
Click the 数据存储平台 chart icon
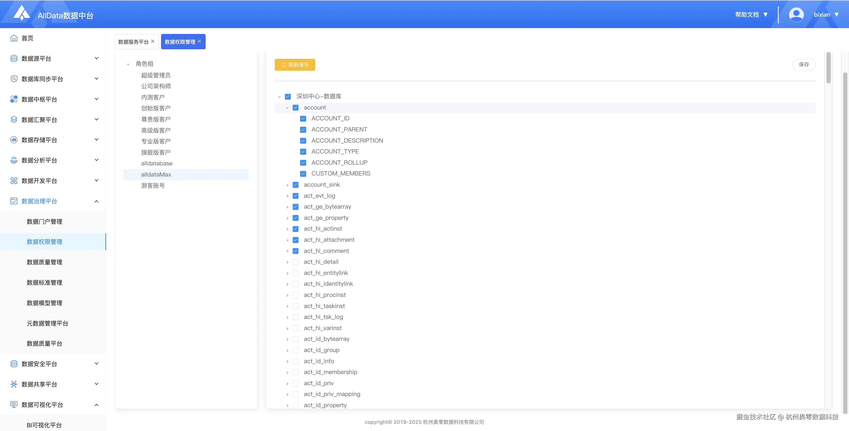[14, 140]
